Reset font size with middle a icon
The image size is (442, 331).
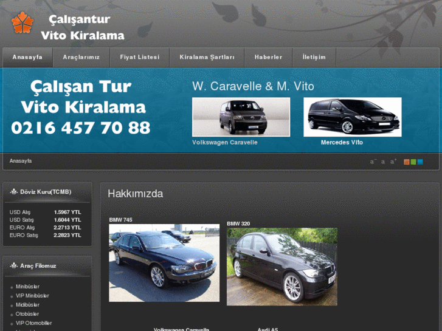(383, 162)
